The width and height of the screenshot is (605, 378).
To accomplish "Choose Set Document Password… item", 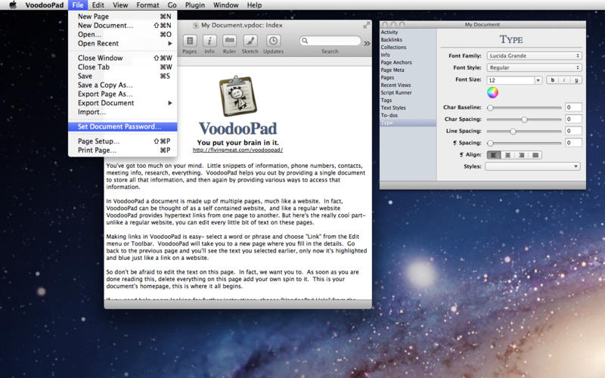I will coord(123,126).
